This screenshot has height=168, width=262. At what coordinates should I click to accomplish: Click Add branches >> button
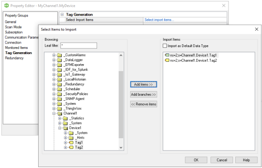coord(143,94)
